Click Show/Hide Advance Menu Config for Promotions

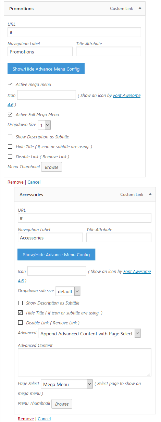pyautogui.click(x=46, y=69)
